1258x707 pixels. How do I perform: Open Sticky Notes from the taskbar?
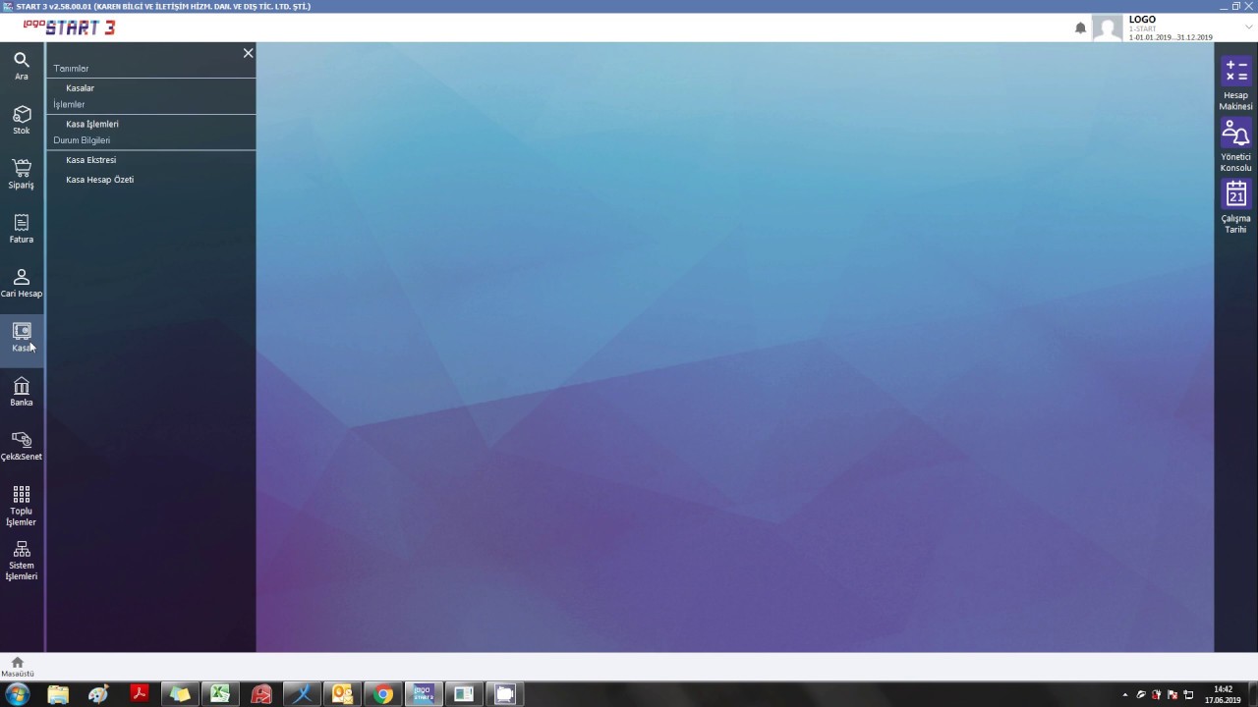[180, 694]
